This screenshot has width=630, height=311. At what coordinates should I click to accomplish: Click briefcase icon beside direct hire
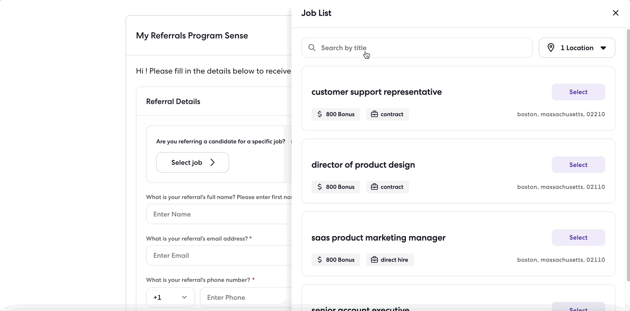pos(374,260)
